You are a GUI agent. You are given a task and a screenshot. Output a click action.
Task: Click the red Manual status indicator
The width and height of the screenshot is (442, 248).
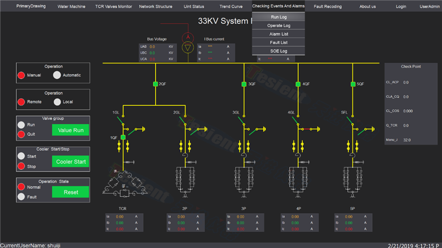(21, 75)
